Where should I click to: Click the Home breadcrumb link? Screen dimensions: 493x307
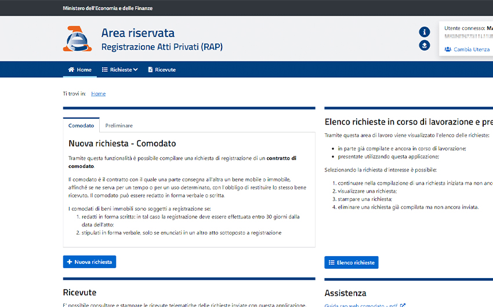coord(98,93)
